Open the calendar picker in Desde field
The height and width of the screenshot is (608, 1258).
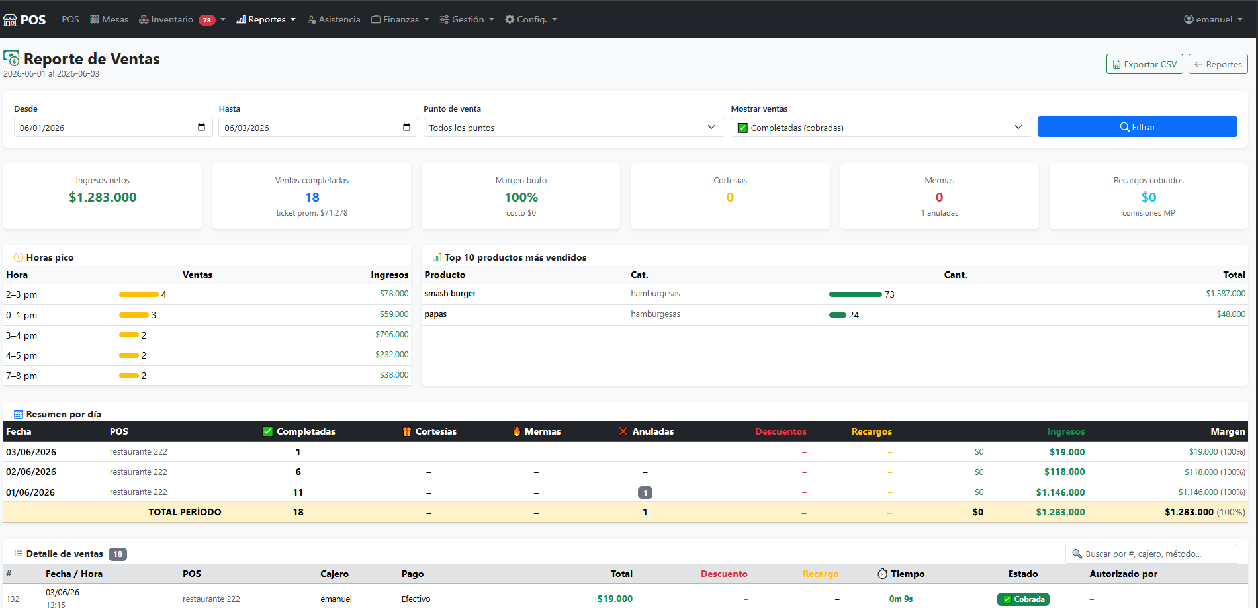[x=202, y=127]
